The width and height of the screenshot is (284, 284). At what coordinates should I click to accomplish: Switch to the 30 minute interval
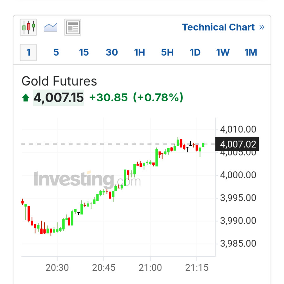click(112, 52)
